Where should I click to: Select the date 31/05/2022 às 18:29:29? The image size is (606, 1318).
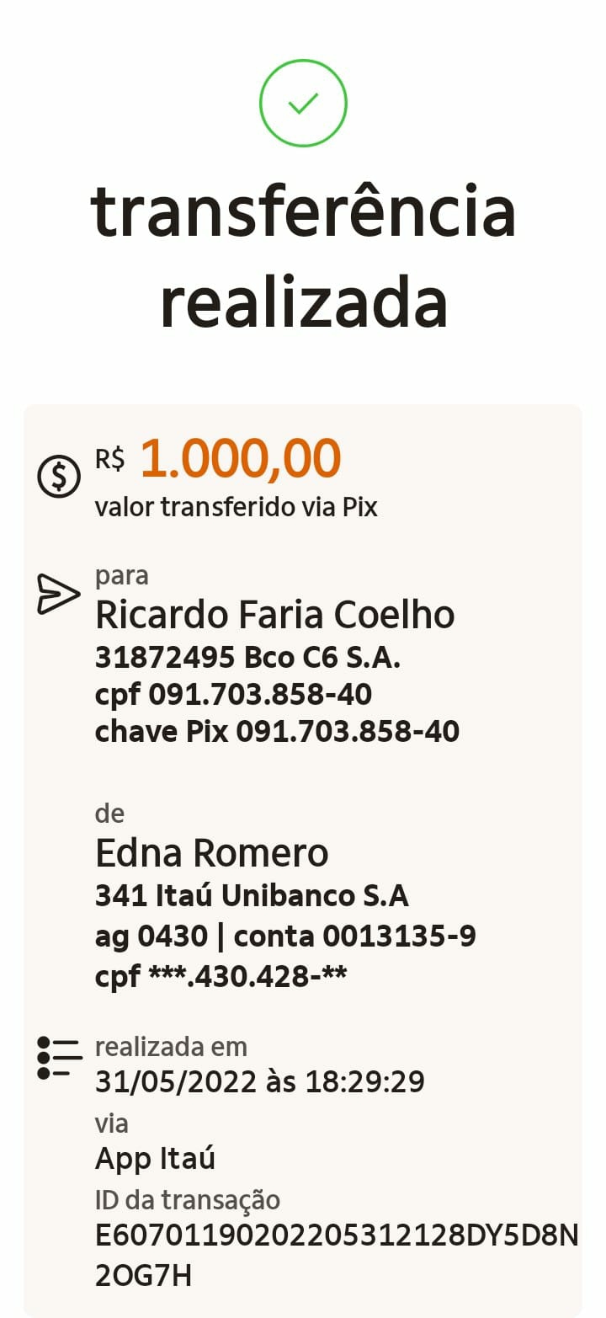pyautogui.click(x=259, y=1081)
